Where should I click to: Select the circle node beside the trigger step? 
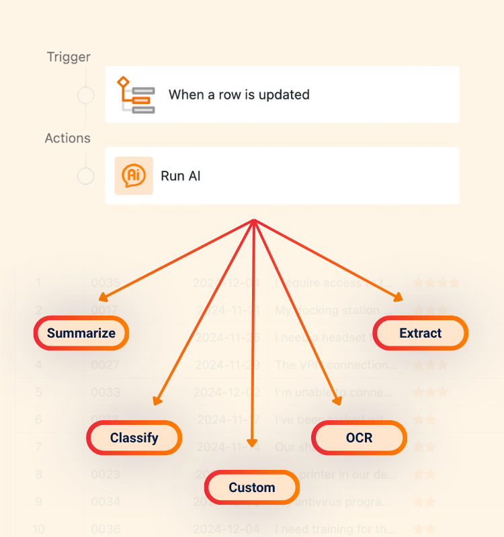[86, 95]
